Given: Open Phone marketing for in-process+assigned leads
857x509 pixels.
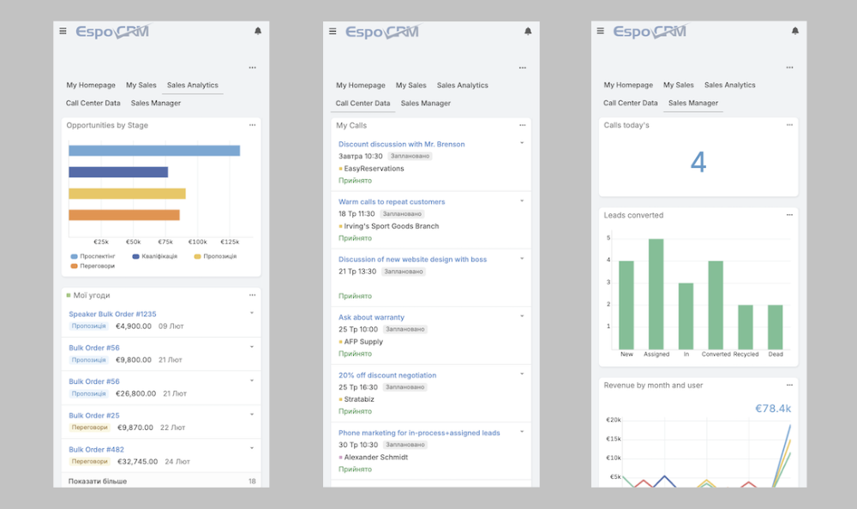Looking at the screenshot, I should [419, 433].
